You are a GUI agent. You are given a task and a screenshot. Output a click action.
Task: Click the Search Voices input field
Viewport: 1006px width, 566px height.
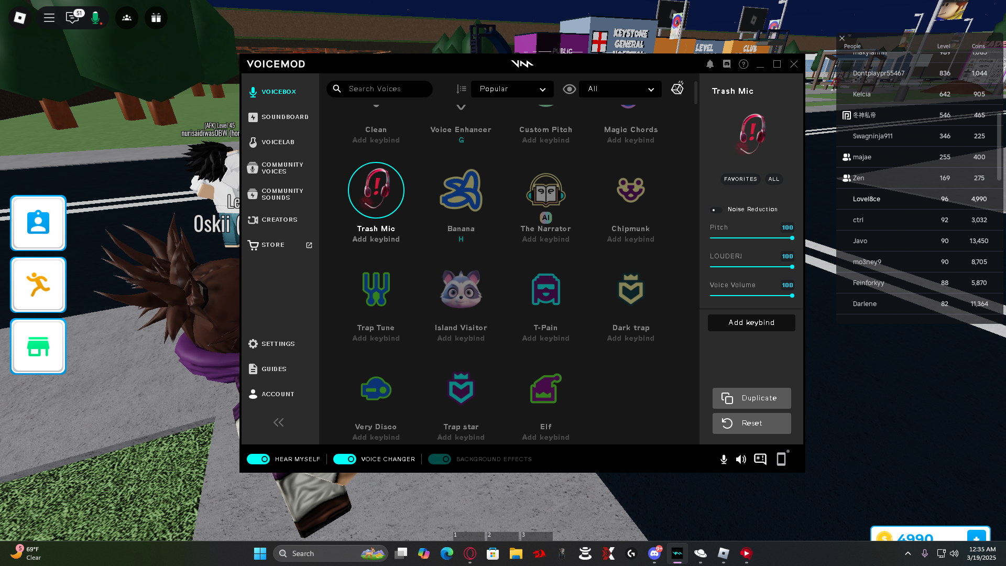[x=380, y=89]
